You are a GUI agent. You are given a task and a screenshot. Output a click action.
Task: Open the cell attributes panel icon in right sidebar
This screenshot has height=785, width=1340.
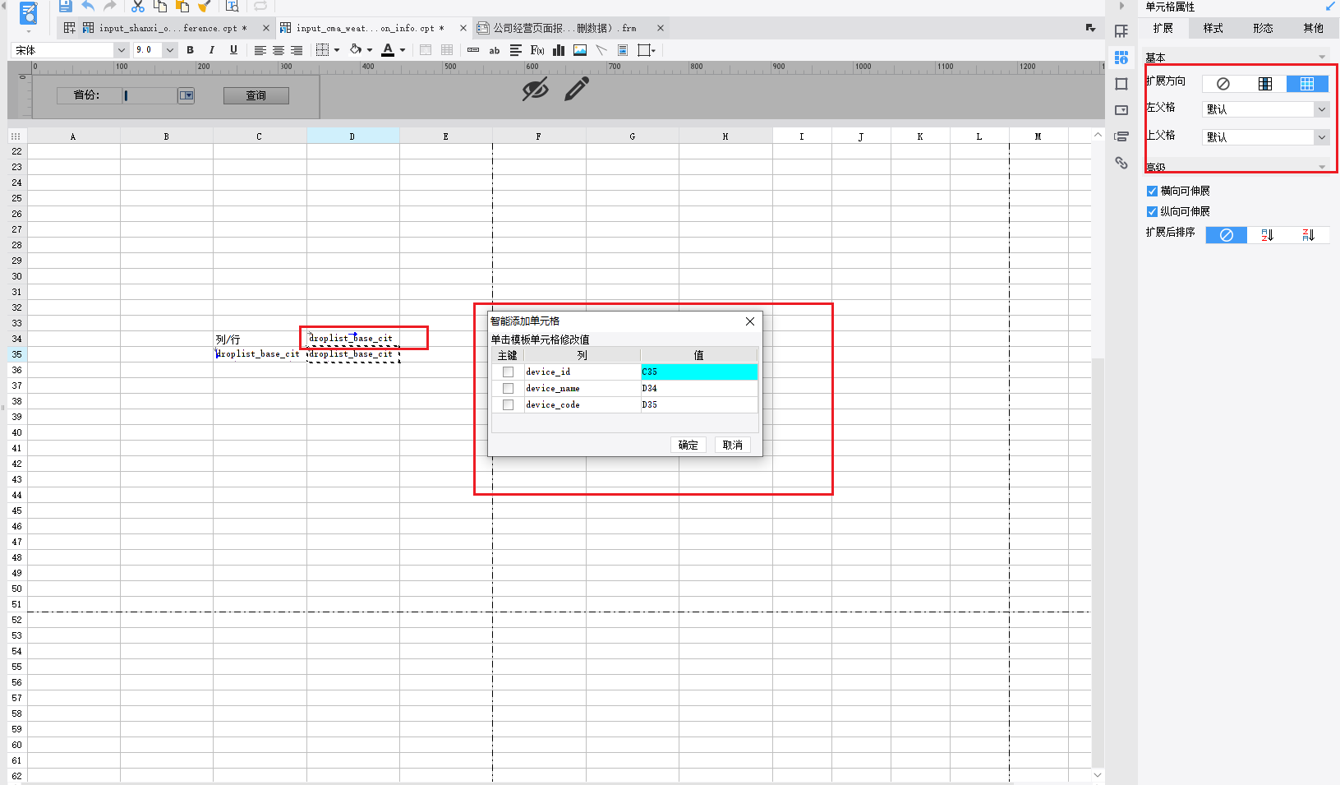pyautogui.click(x=1121, y=58)
